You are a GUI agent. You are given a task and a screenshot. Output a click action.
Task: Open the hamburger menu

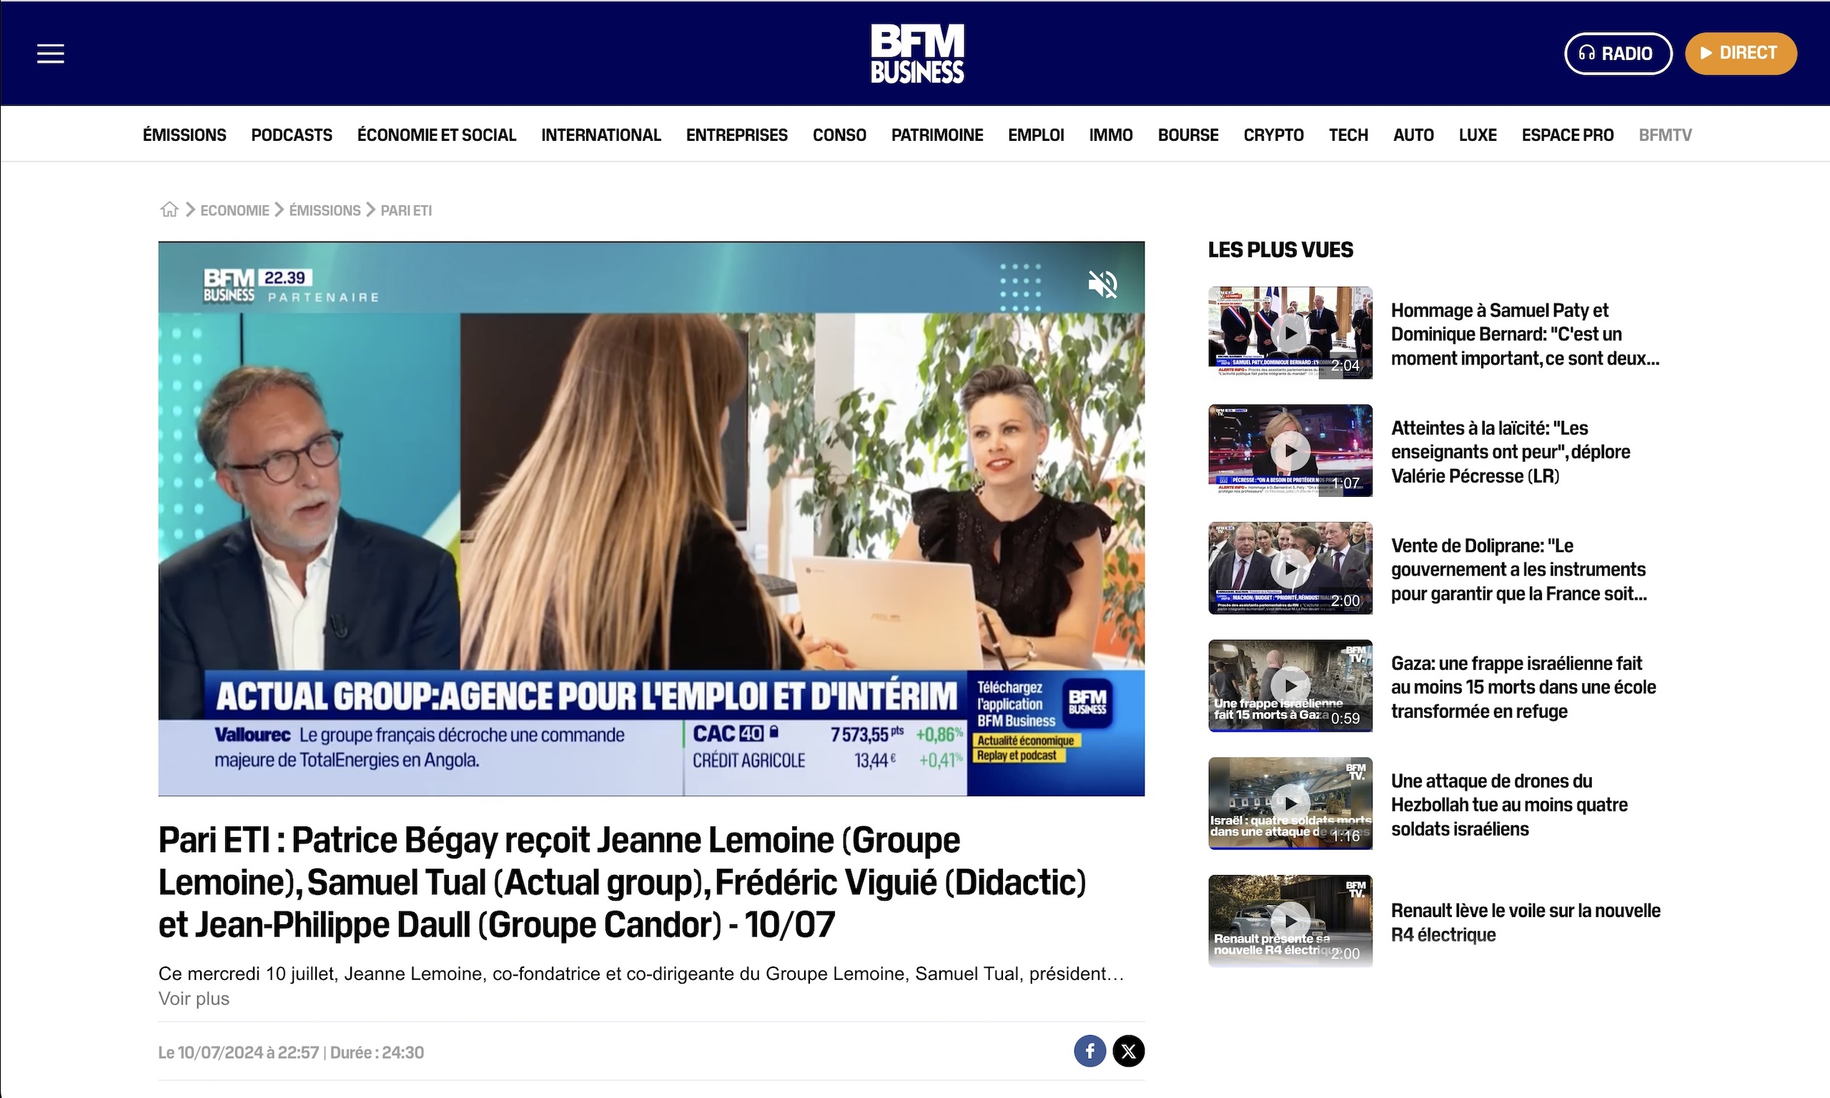[50, 54]
